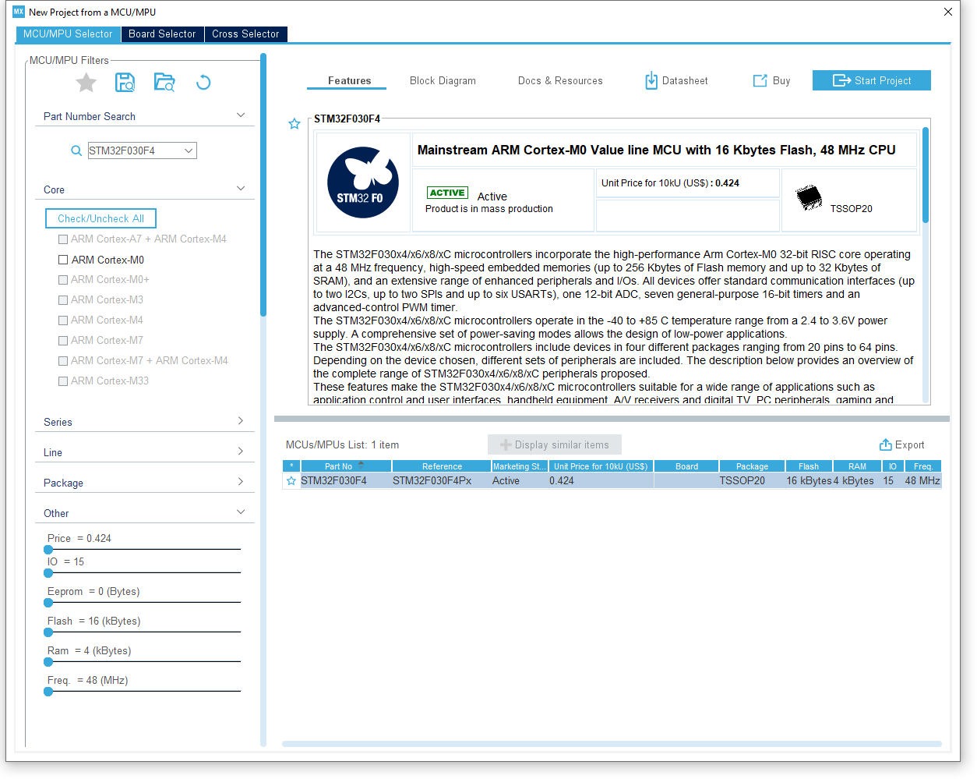Collapse the Part Number Search section
The image size is (977, 779).
tap(241, 115)
